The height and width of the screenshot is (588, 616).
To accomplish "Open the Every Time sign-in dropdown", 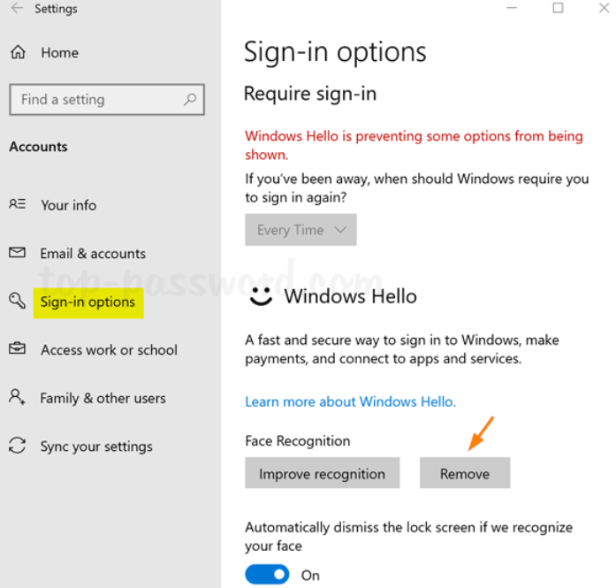I will [300, 230].
